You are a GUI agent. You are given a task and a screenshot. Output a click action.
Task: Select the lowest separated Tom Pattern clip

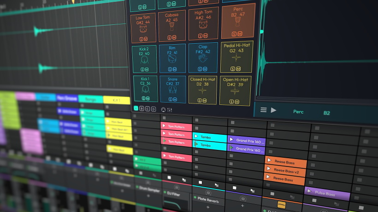(177, 157)
